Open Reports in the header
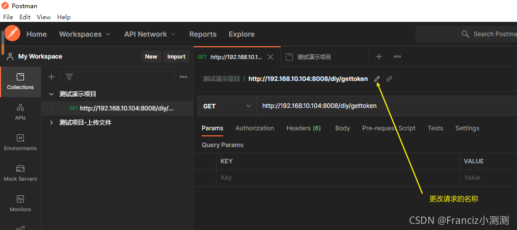 (203, 34)
